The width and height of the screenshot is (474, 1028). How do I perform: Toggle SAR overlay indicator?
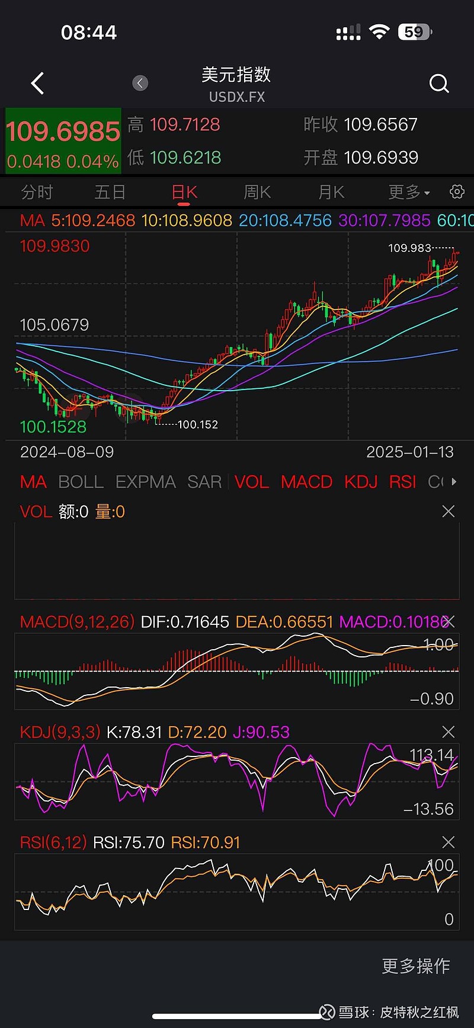pyautogui.click(x=204, y=481)
